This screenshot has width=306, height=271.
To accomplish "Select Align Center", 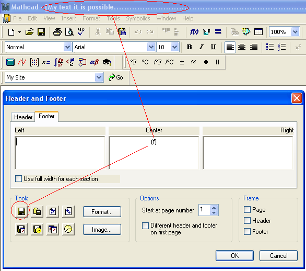I will pos(242,47).
